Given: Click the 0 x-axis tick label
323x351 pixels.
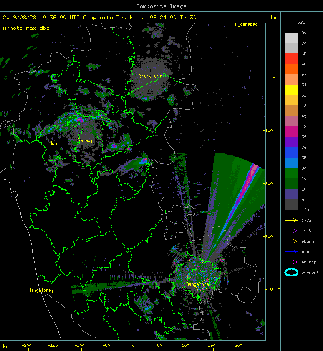Looking at the screenshot, I should click(133, 346).
